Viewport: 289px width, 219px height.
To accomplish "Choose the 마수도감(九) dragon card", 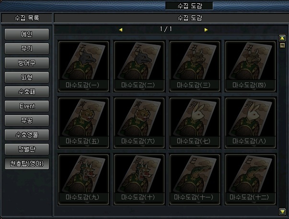I will (x=83, y=179).
